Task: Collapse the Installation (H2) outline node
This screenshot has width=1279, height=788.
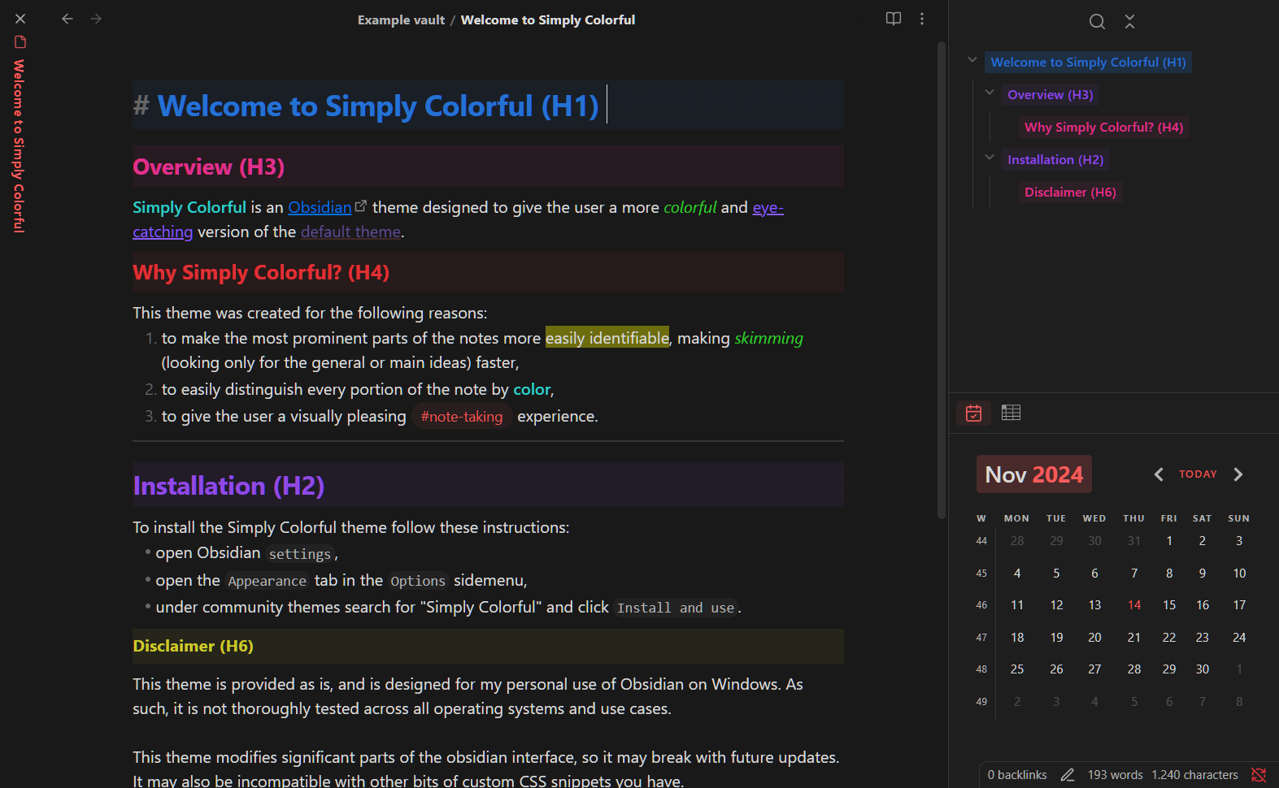Action: coord(990,158)
